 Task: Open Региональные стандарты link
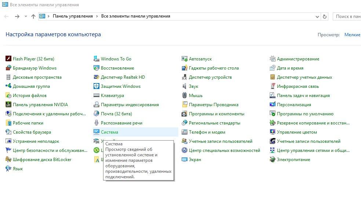pyautogui.click(x=214, y=123)
